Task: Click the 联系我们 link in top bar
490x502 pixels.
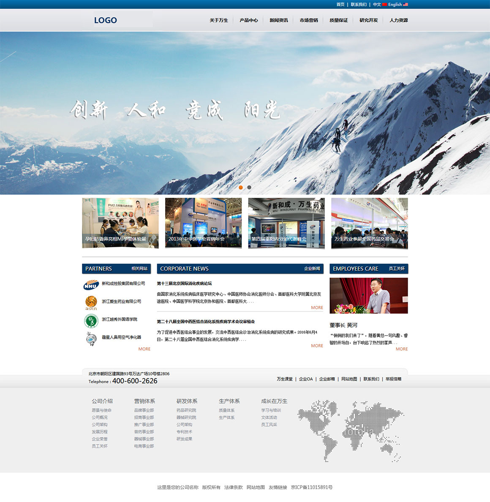Action: click(x=359, y=5)
